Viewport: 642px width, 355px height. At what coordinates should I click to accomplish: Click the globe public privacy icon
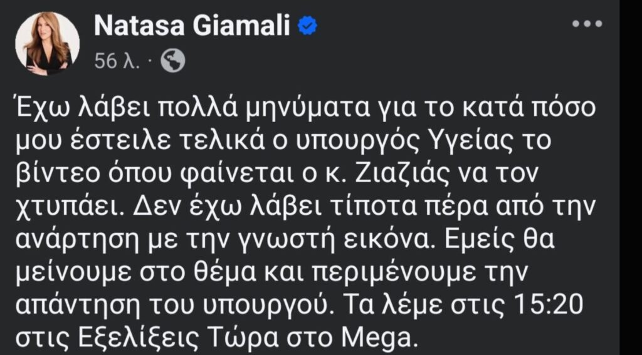tap(173, 61)
